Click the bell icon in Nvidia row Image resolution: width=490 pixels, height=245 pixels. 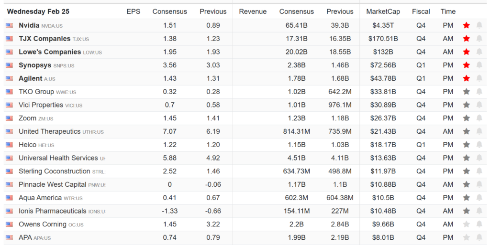[479, 25]
